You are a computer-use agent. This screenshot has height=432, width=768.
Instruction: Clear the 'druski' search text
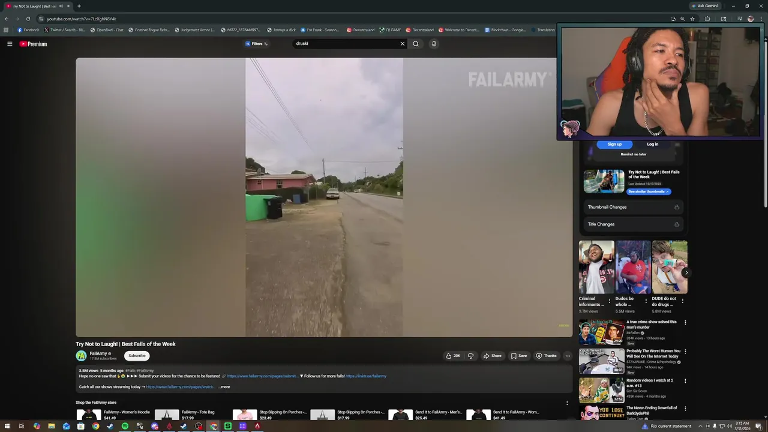[403, 44]
